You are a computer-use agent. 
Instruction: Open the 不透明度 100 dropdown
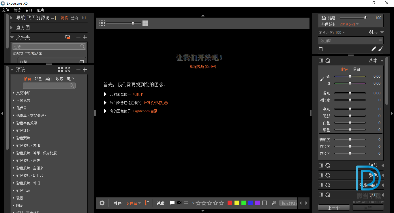(x=340, y=33)
